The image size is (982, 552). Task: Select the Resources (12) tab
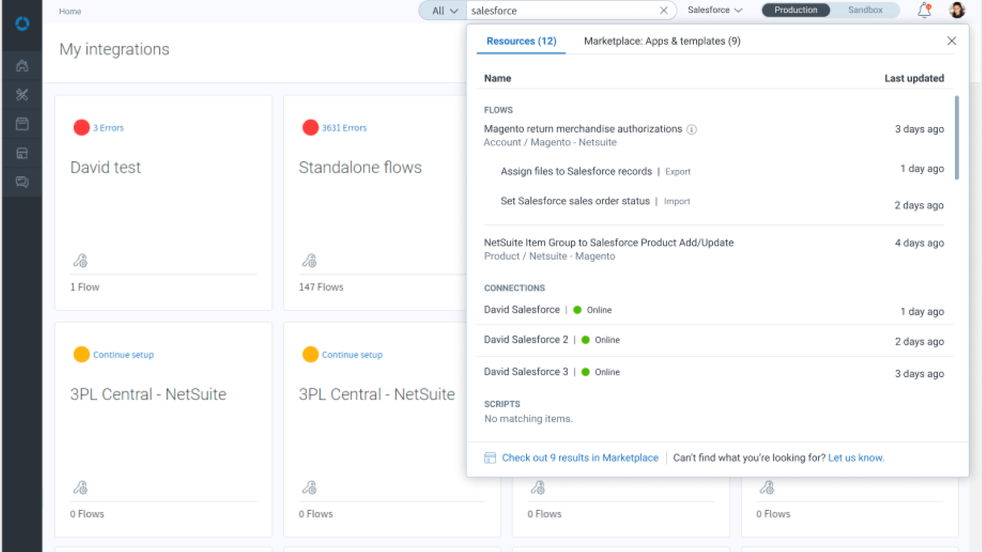tap(521, 41)
